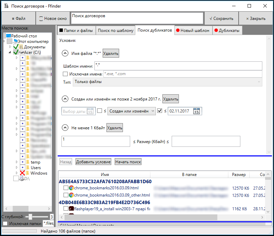This screenshot has width=274, height=236.
Task: Click 'Добавить условие' button
Action: pos(93,162)
